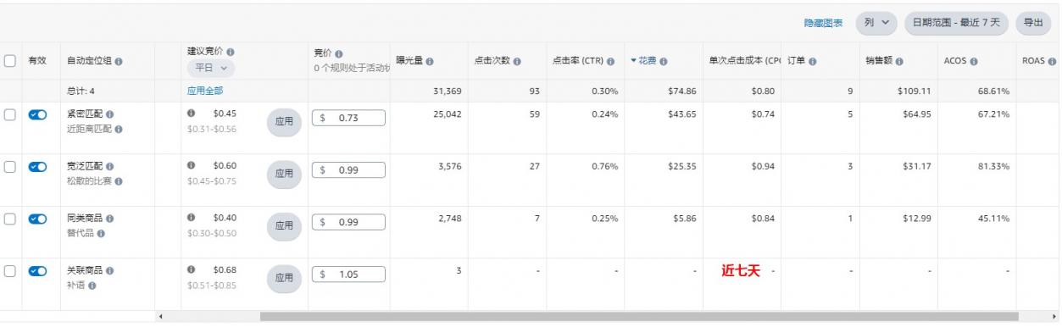Screen dimensions: 1062x327
Task: Open info icon beside 销售额 header
Action: point(898,61)
